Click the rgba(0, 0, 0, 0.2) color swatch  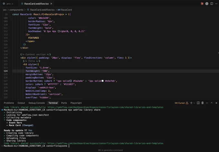coord(59,31)
